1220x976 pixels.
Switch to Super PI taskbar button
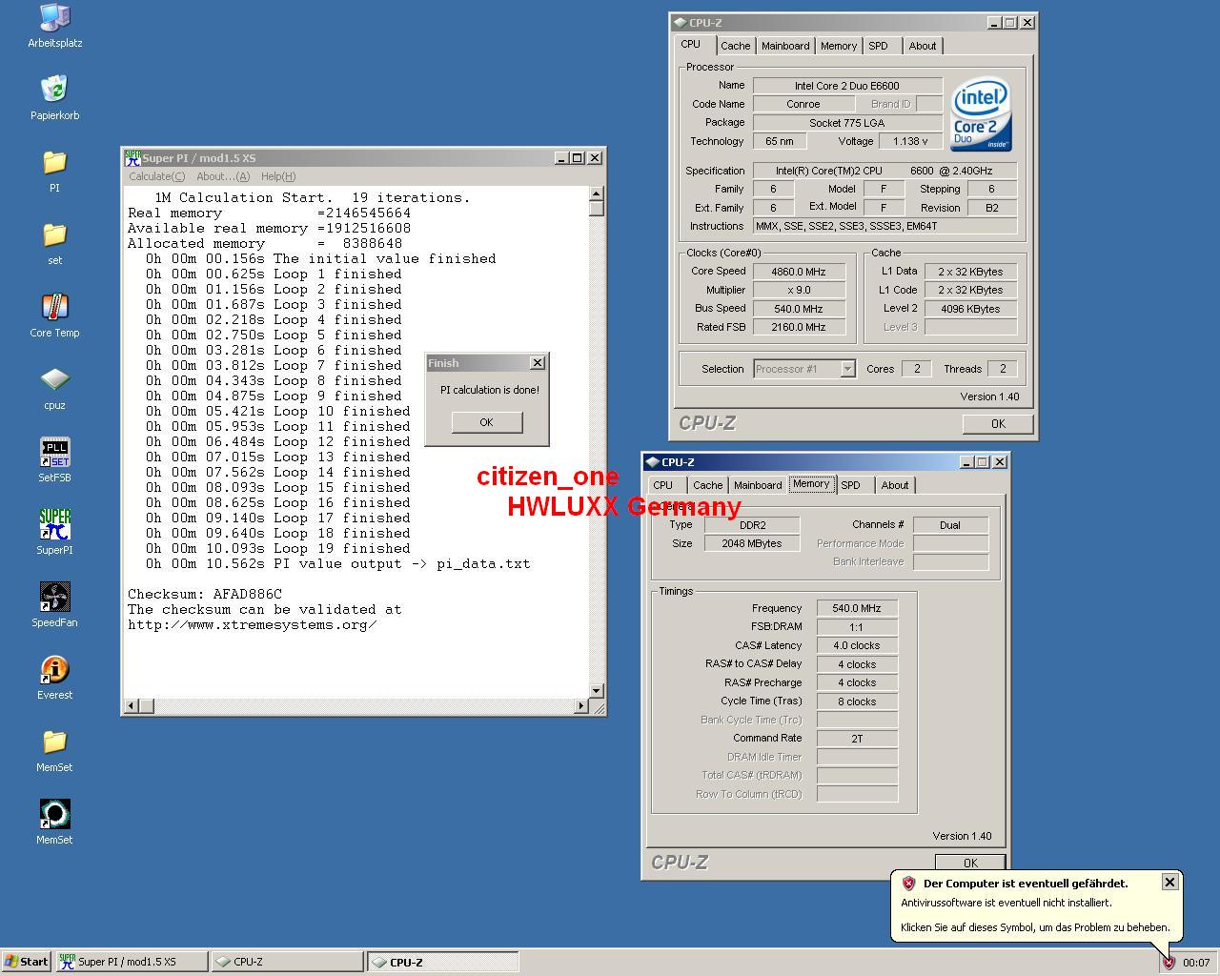tap(131, 962)
